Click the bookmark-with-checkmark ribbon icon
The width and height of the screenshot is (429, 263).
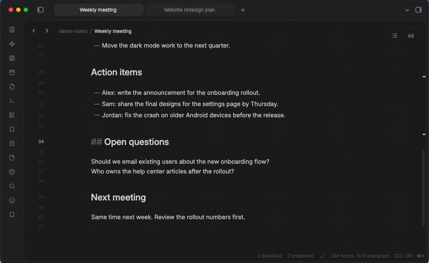[12, 144]
